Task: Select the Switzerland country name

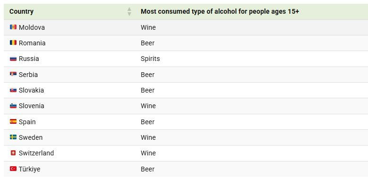Action: tap(36, 153)
